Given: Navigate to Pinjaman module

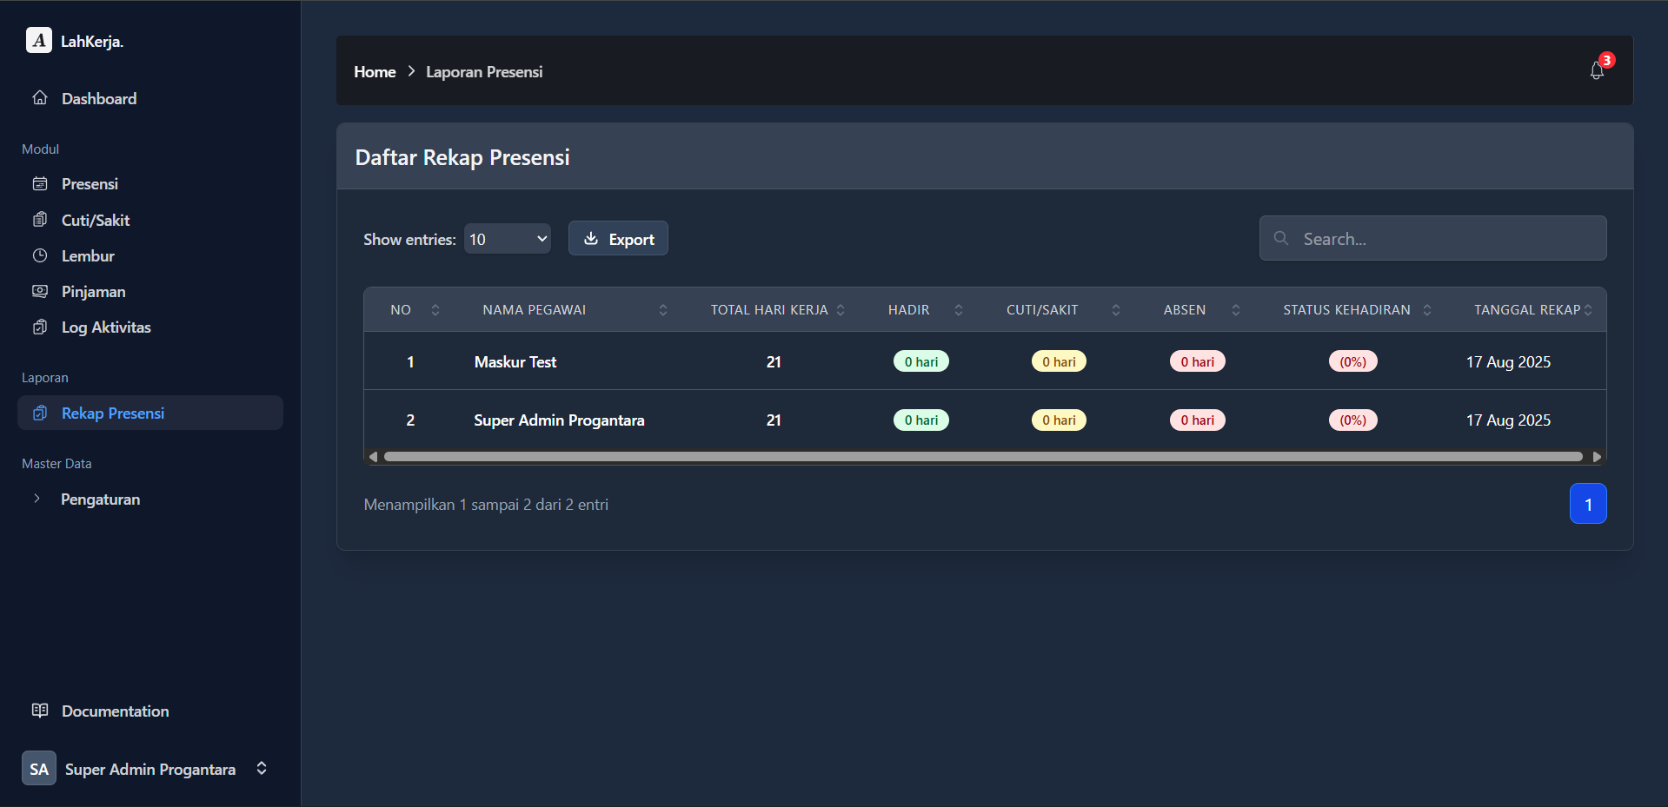Looking at the screenshot, I should tap(93, 292).
